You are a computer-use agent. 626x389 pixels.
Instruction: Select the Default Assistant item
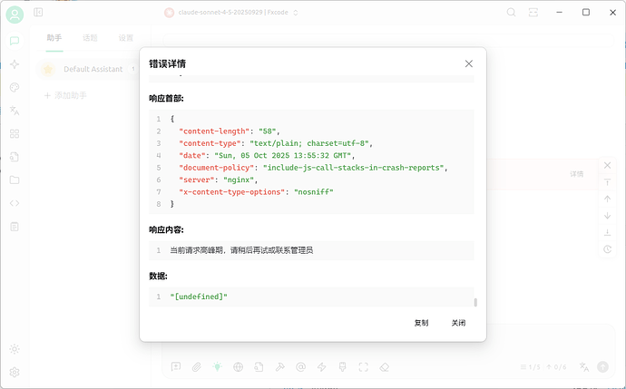click(x=88, y=69)
